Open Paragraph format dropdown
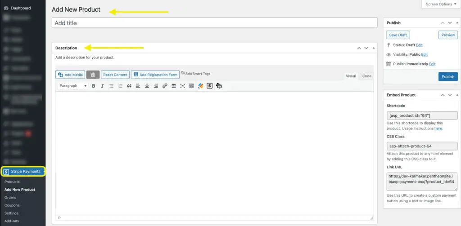 [x=73, y=86]
